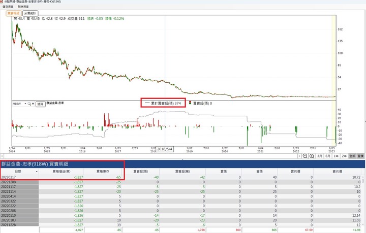366x233 pixels.
Task: Sort by the 買均價 column header
Action: pyautogui.click(x=295, y=172)
